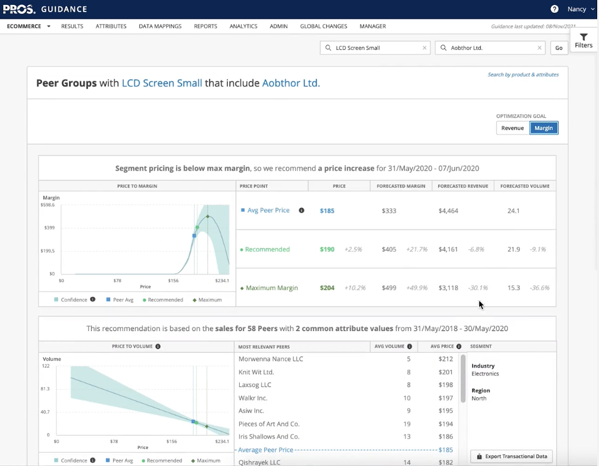The width and height of the screenshot is (599, 466).
Task: Clear the Aobthor Ltd. search field
Action: pyautogui.click(x=539, y=47)
